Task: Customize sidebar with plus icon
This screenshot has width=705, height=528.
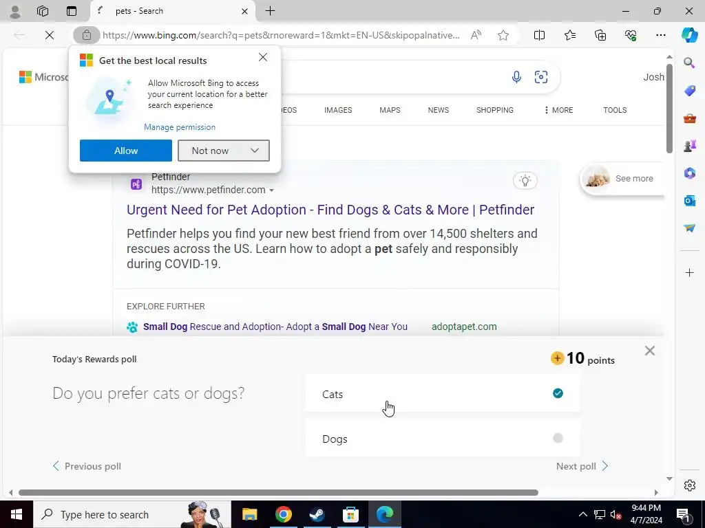Action: tap(689, 272)
